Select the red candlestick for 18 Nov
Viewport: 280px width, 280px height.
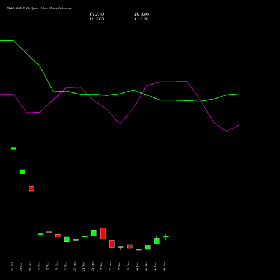(x=58, y=236)
